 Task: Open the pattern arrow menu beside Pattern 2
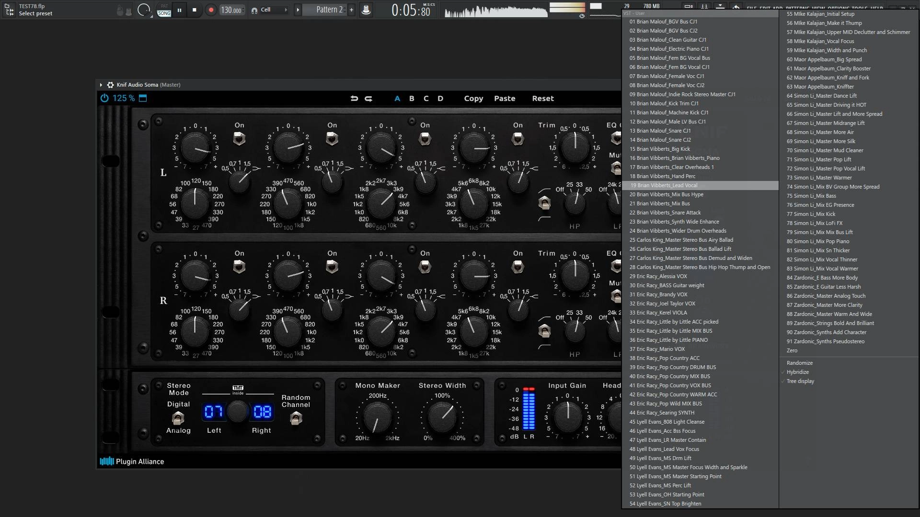(298, 10)
